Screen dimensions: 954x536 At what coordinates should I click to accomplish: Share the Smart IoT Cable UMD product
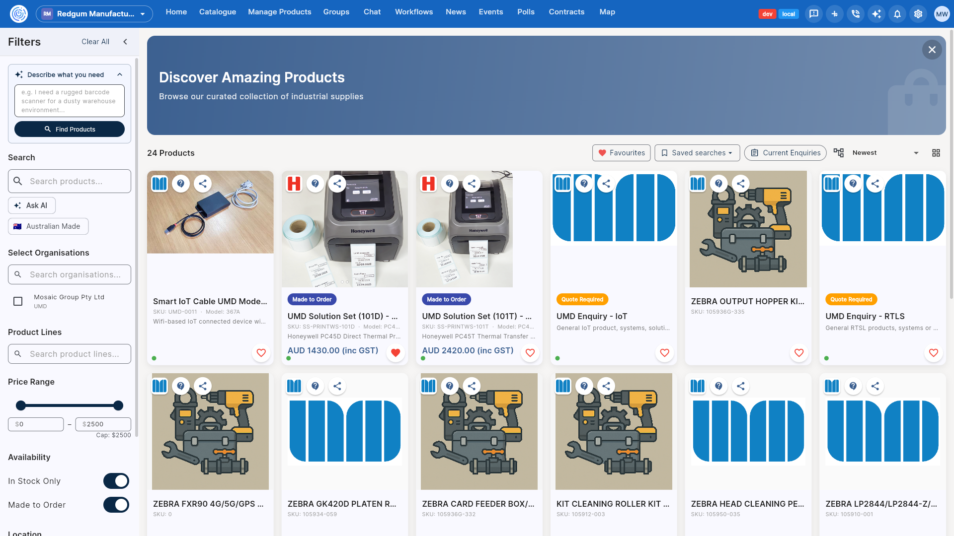[x=203, y=184]
